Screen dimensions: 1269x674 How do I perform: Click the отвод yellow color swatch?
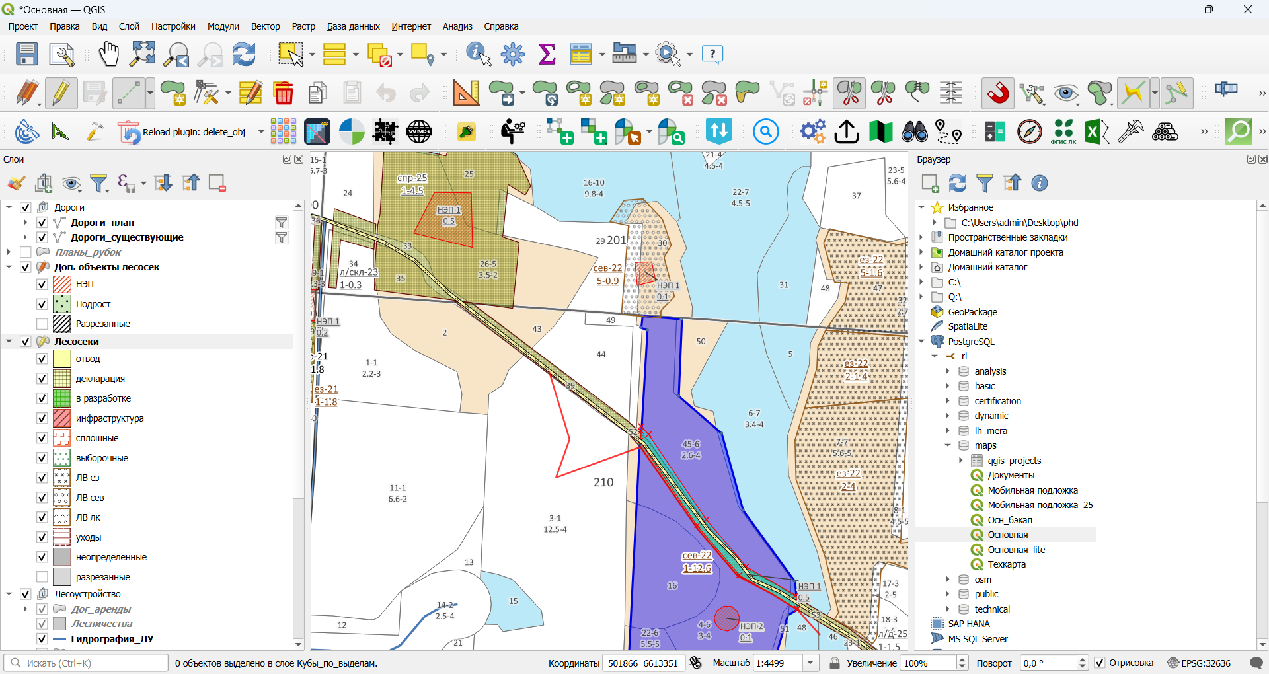(61, 359)
